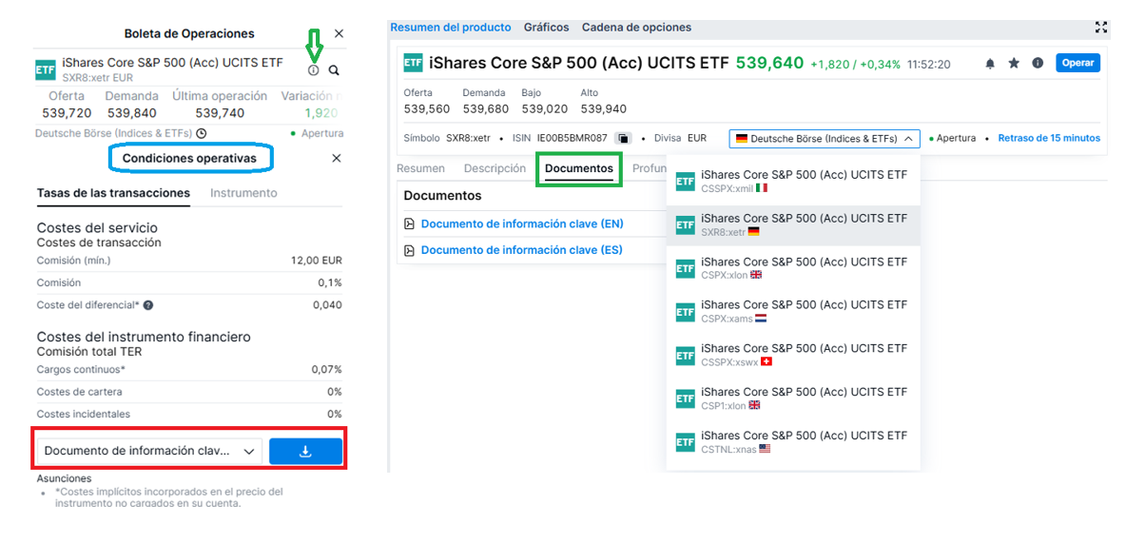Screen dimensions: 1126x544
Task: Close the Boleta de Operaciones panel
Action: pos(339,33)
